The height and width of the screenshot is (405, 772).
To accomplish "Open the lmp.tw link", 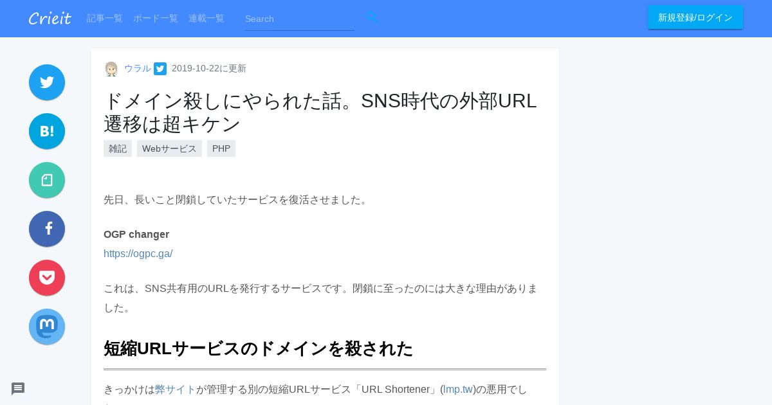I will click(458, 389).
